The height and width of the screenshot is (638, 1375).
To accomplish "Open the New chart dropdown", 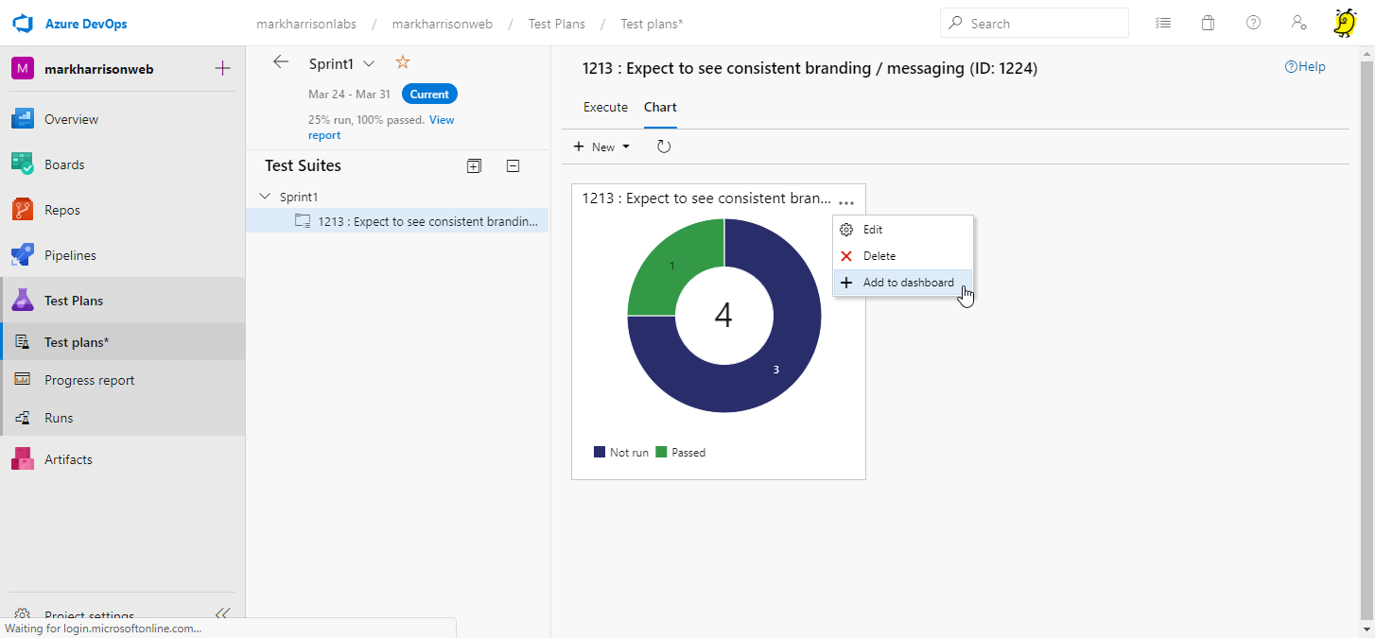I will pos(602,147).
